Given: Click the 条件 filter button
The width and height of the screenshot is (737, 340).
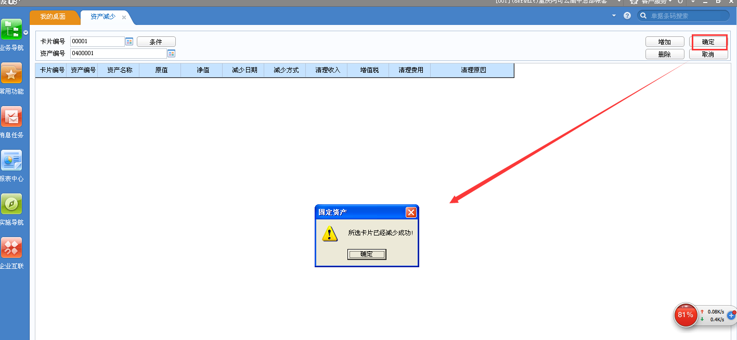Looking at the screenshot, I should [156, 41].
